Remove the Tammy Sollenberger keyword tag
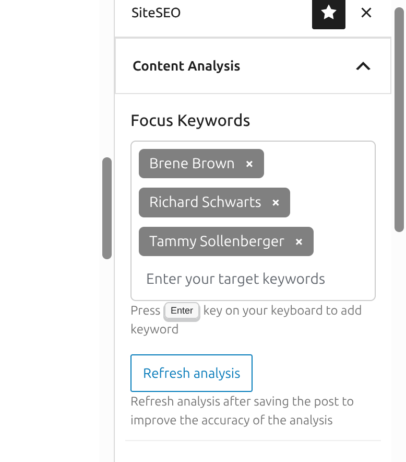This screenshot has height=462, width=406. 299,242
